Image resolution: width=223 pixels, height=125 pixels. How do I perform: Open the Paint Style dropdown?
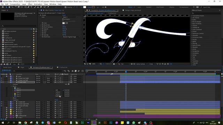coord(71,37)
